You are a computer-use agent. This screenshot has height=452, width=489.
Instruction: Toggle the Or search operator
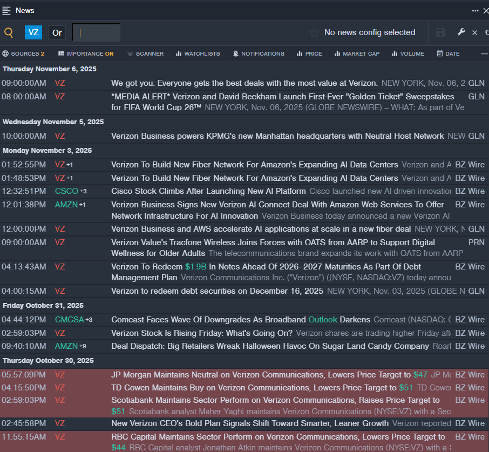(x=57, y=32)
